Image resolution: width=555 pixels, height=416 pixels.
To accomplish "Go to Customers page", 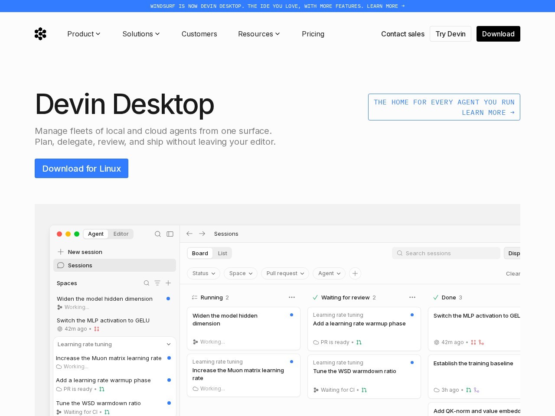I will point(199,34).
